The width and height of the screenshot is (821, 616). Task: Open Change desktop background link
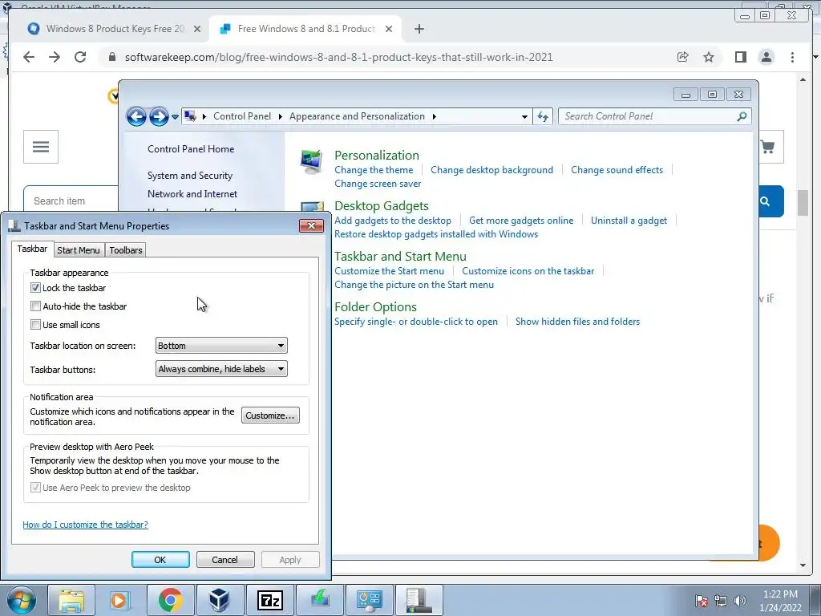pos(491,170)
